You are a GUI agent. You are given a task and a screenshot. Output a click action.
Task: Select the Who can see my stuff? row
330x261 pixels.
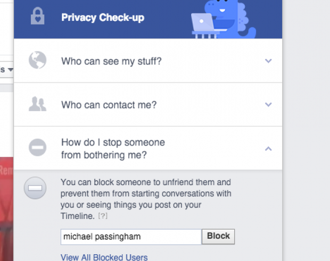[148, 61]
